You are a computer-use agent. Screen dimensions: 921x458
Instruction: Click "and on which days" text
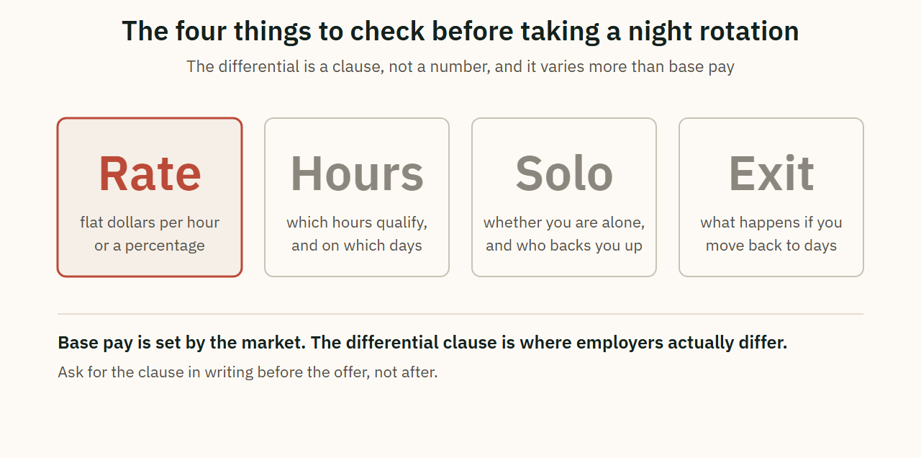tap(357, 246)
